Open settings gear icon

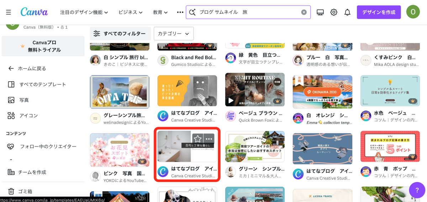[334, 12]
